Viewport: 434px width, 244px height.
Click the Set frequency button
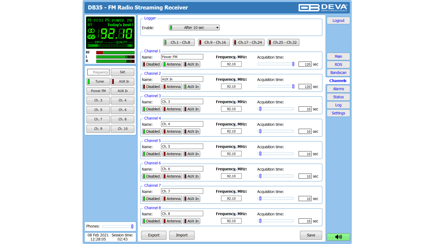coord(122,72)
